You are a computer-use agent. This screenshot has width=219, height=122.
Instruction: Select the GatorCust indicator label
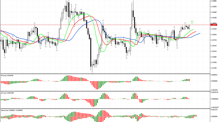[7, 111]
